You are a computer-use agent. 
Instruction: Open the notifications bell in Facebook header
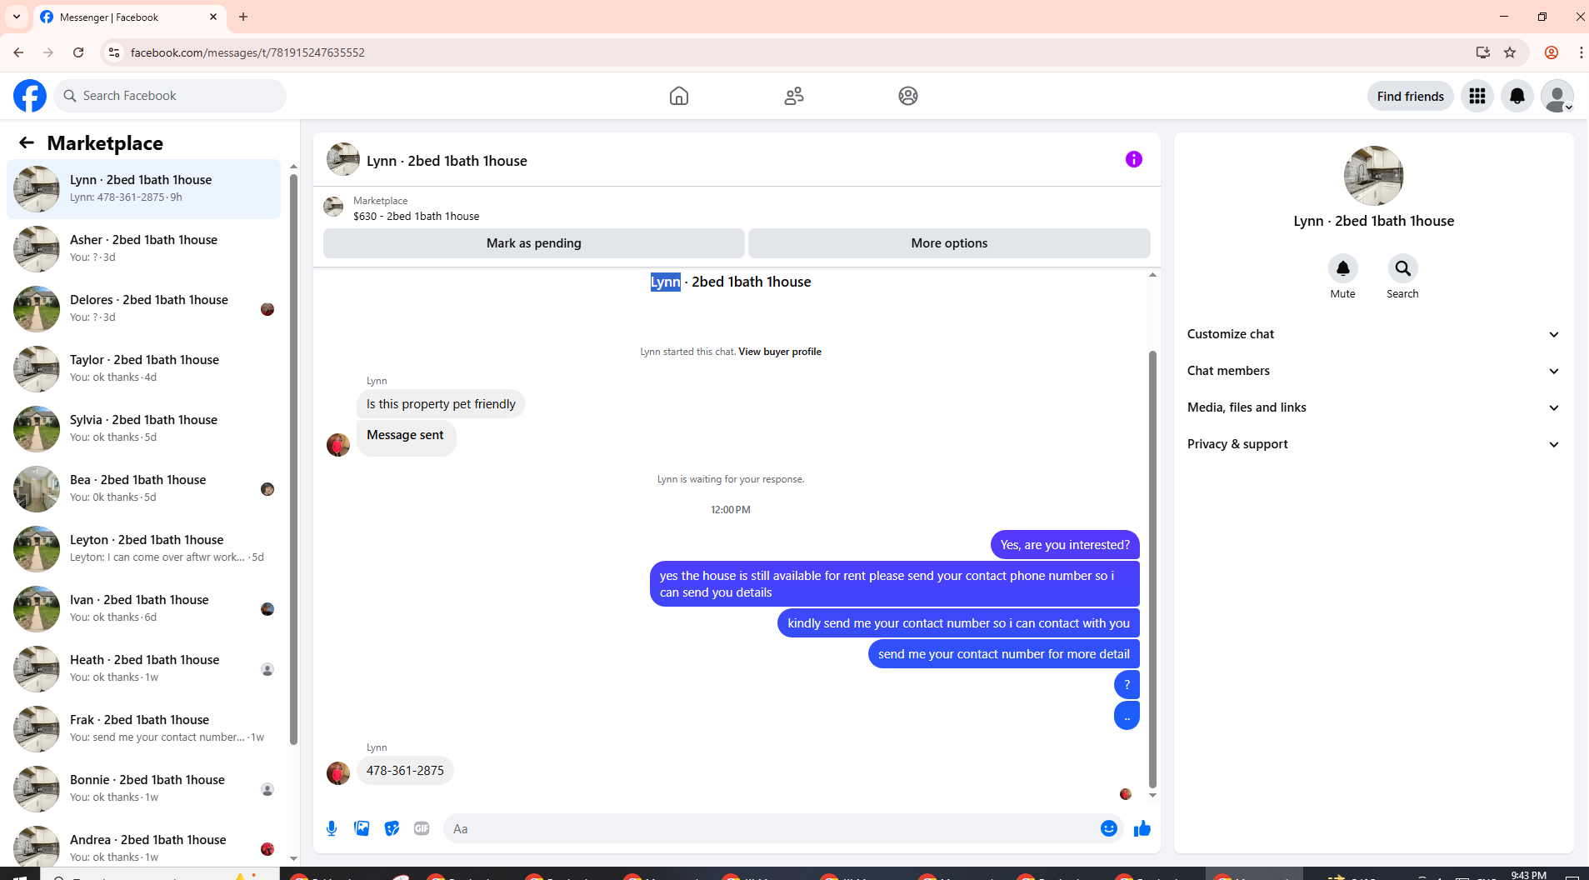(x=1517, y=96)
